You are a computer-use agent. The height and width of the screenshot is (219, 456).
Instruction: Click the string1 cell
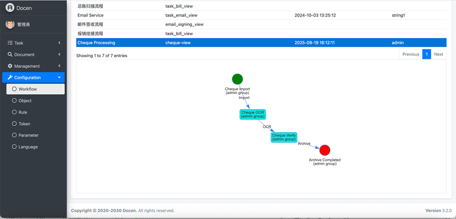(398, 15)
